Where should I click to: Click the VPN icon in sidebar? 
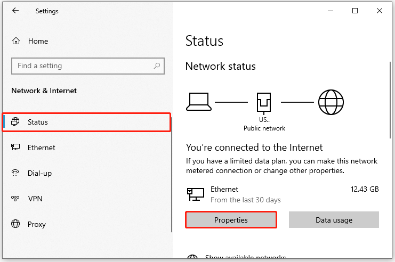tap(15, 199)
